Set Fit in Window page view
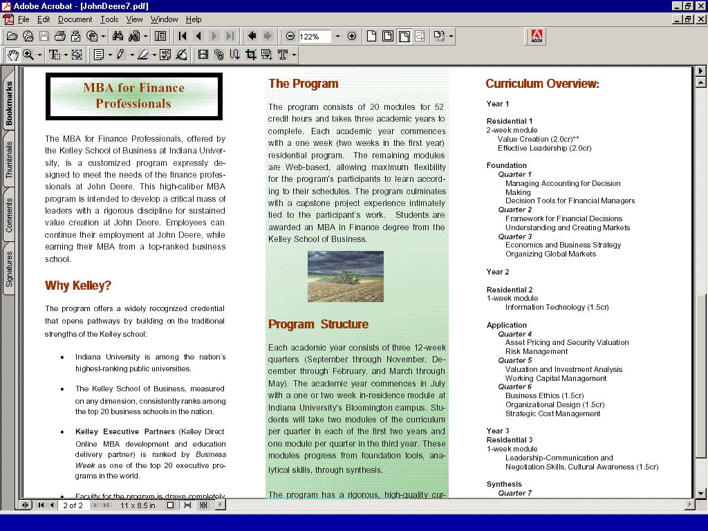Image resolution: width=708 pixels, height=531 pixels. tap(387, 36)
